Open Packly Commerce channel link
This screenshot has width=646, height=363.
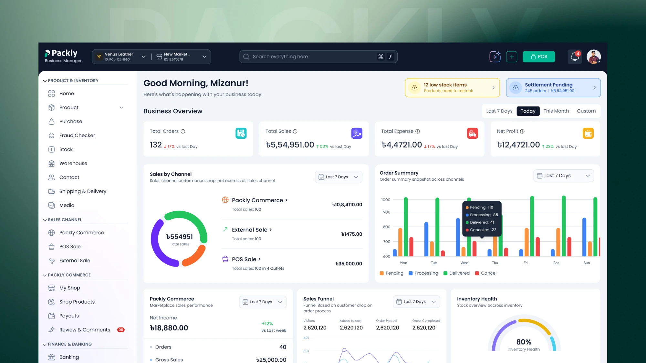click(x=259, y=200)
